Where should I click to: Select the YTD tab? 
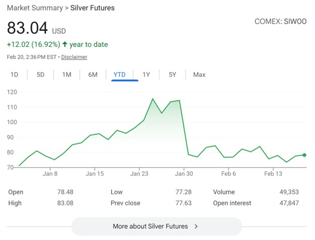(x=120, y=75)
